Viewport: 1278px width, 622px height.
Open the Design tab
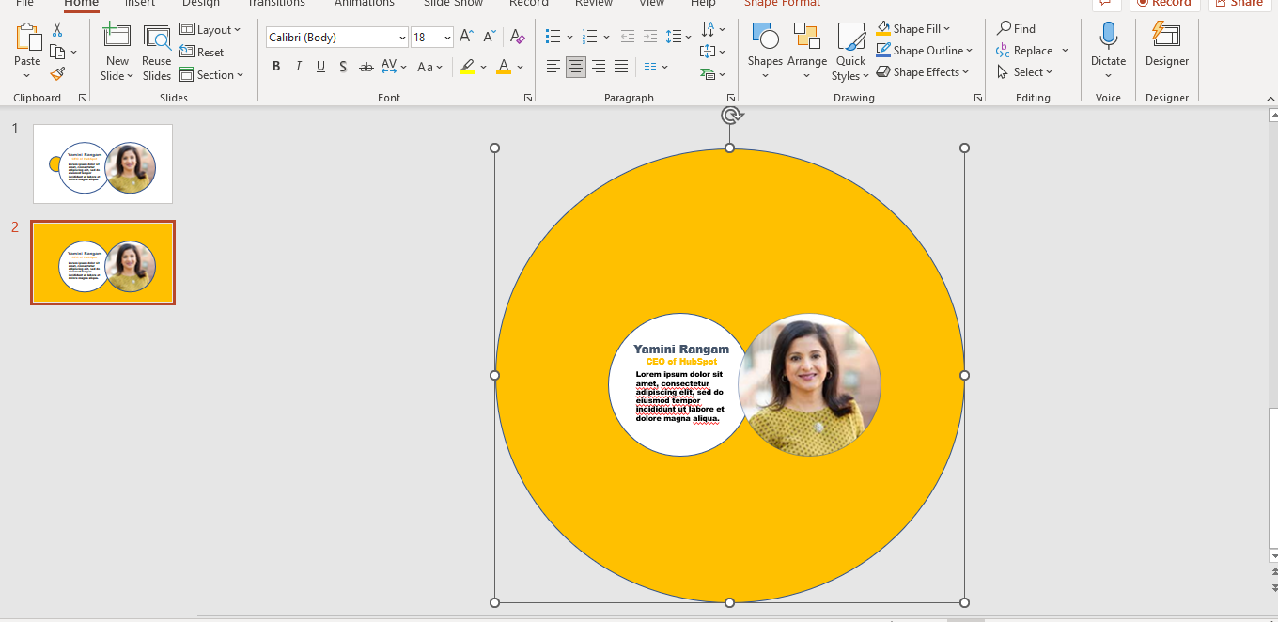[x=201, y=3]
